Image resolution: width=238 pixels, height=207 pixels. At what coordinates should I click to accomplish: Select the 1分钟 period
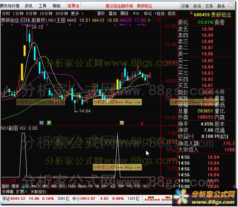pyautogui.click(x=18, y=13)
